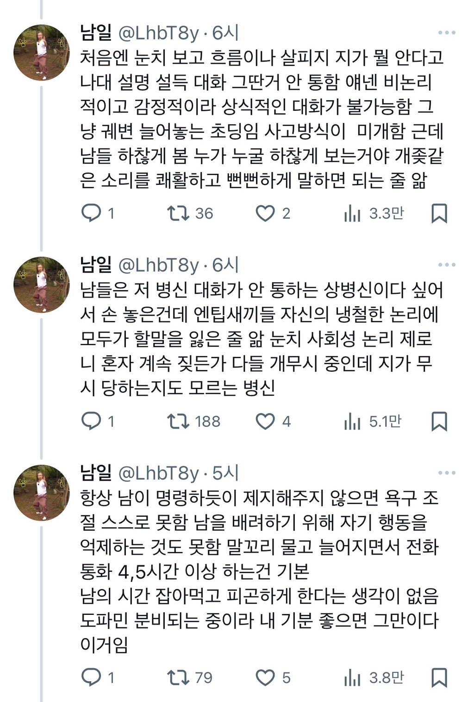Reply to the tweet with 79 retweets
This screenshot has width=474, height=702.
point(91,677)
